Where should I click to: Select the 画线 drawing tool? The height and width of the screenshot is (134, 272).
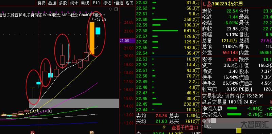[85, 3]
